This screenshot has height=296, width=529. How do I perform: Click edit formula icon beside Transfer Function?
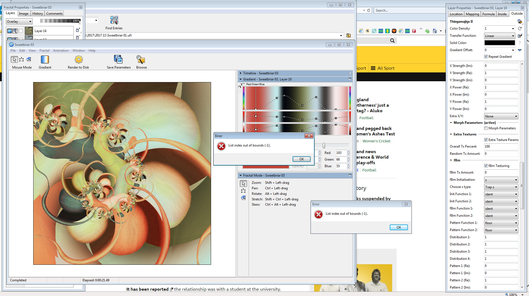click(520, 36)
